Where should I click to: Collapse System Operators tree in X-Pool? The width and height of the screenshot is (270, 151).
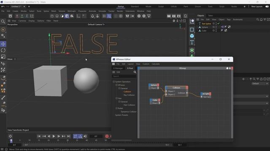[x=113, y=82]
